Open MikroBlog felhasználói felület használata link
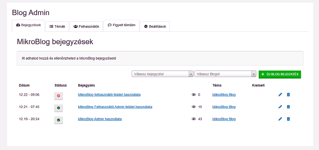 click(x=109, y=95)
